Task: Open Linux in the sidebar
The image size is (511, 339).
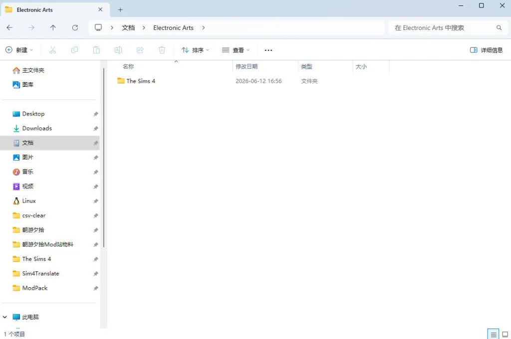Action: pos(28,201)
